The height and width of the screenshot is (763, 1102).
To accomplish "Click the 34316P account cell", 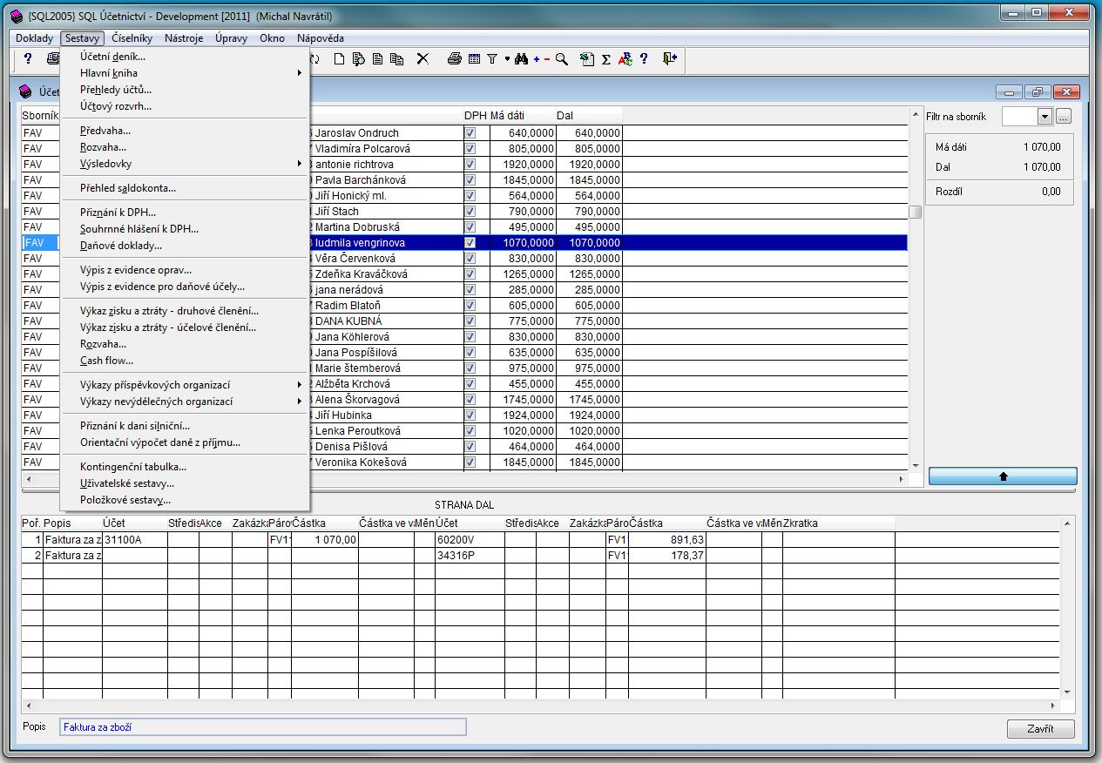I will coord(470,556).
